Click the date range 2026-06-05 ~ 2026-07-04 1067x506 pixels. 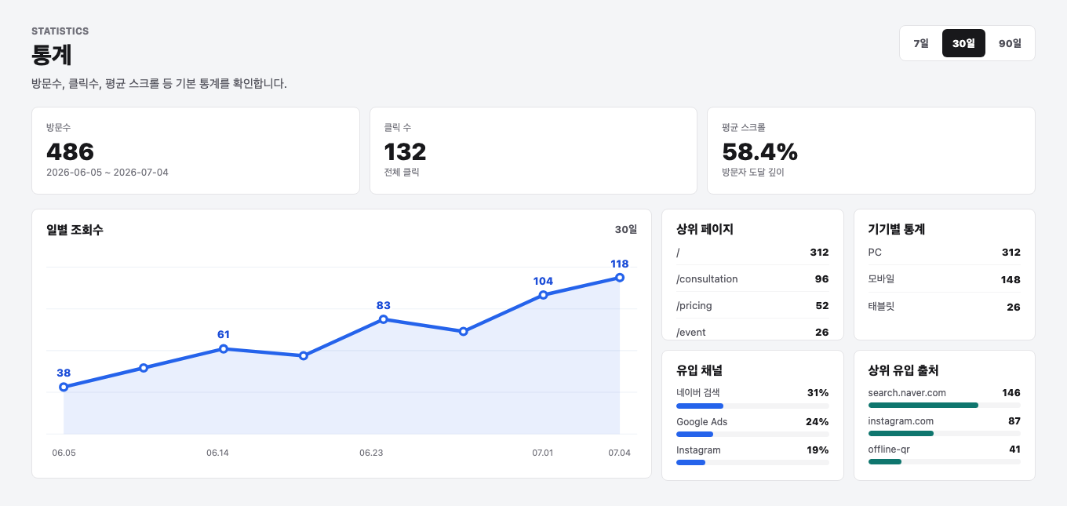coord(107,173)
